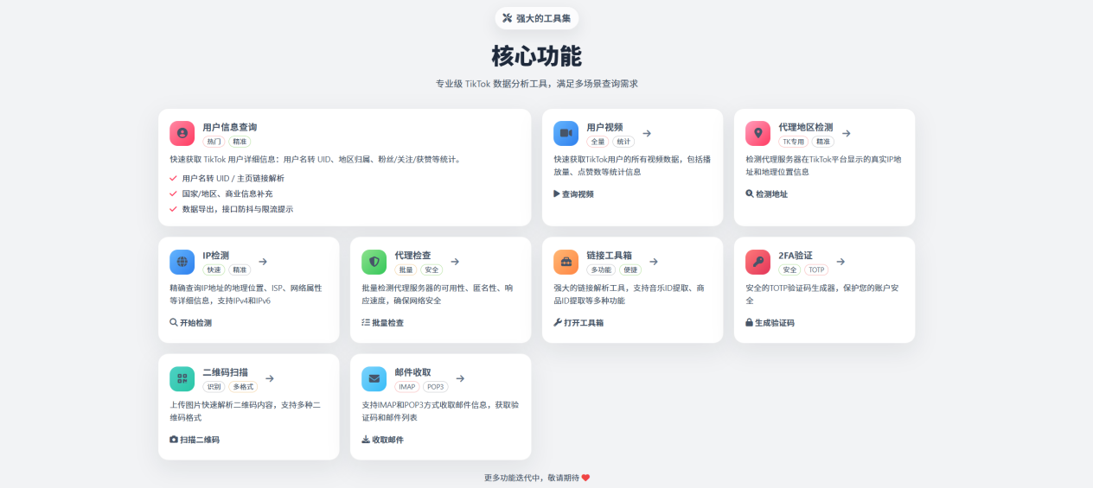Click the 生成验证码 link
Image resolution: width=1093 pixels, height=488 pixels.
(770, 323)
